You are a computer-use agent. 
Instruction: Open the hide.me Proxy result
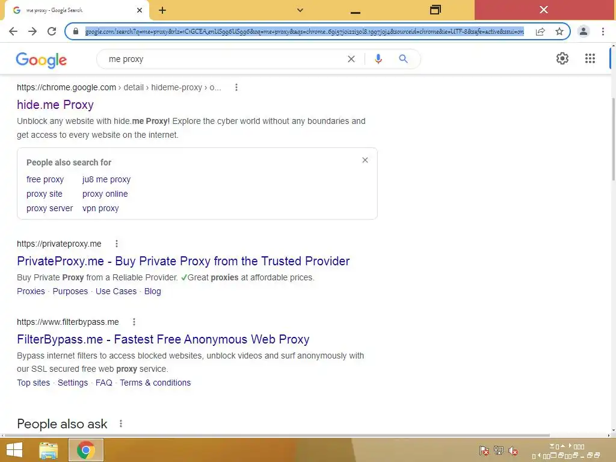pyautogui.click(x=55, y=105)
